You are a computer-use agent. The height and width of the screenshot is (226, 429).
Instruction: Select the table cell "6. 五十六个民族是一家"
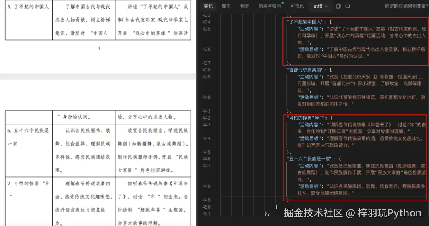click(x=27, y=137)
